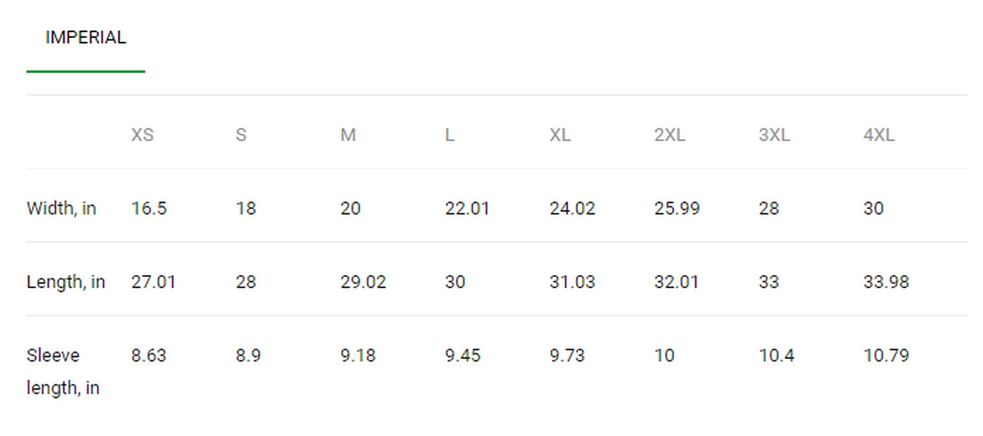
Task: Select the 16.5 width value for XS
Action: pos(149,209)
